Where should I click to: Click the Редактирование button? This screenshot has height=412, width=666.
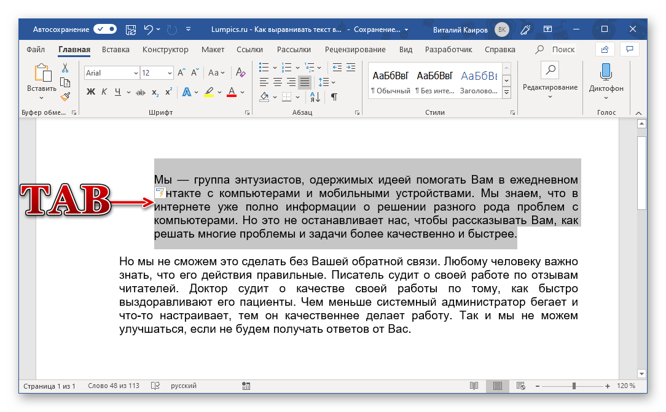click(550, 80)
